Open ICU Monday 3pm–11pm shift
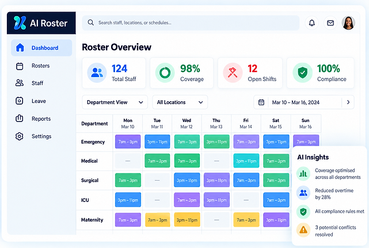Image resolution: width=369 pixels, height=248 pixels. 128,200
